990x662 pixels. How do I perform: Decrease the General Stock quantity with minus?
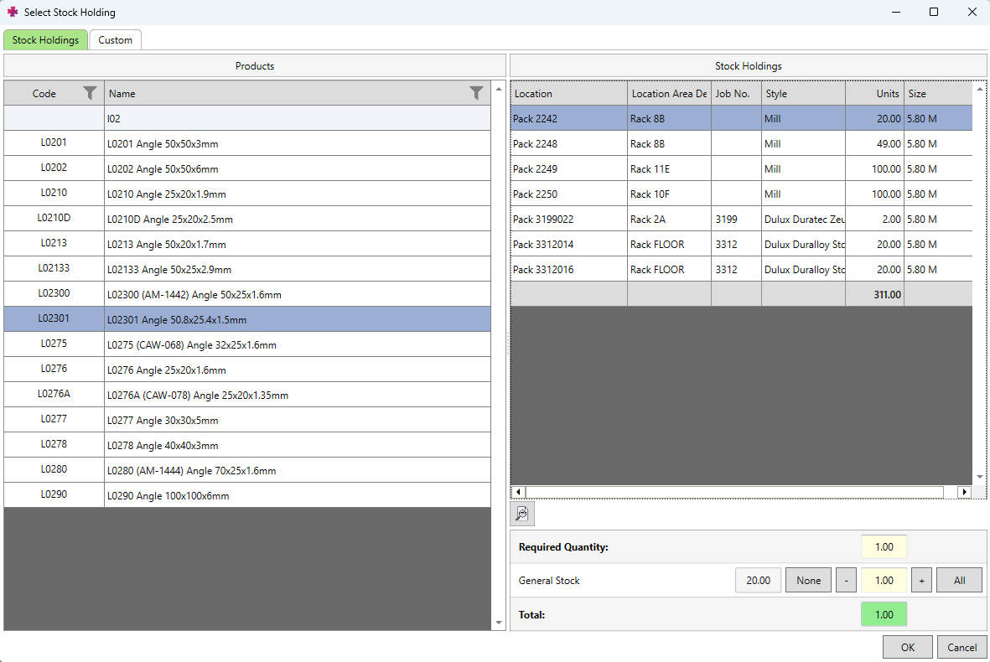coord(846,580)
